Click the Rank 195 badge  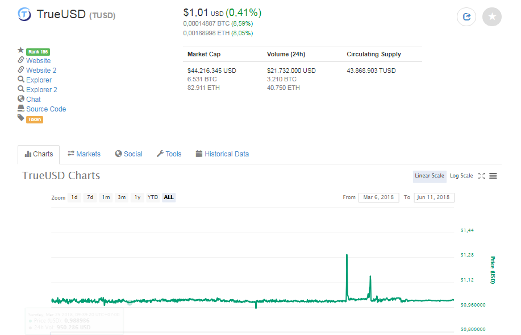pyautogui.click(x=38, y=52)
